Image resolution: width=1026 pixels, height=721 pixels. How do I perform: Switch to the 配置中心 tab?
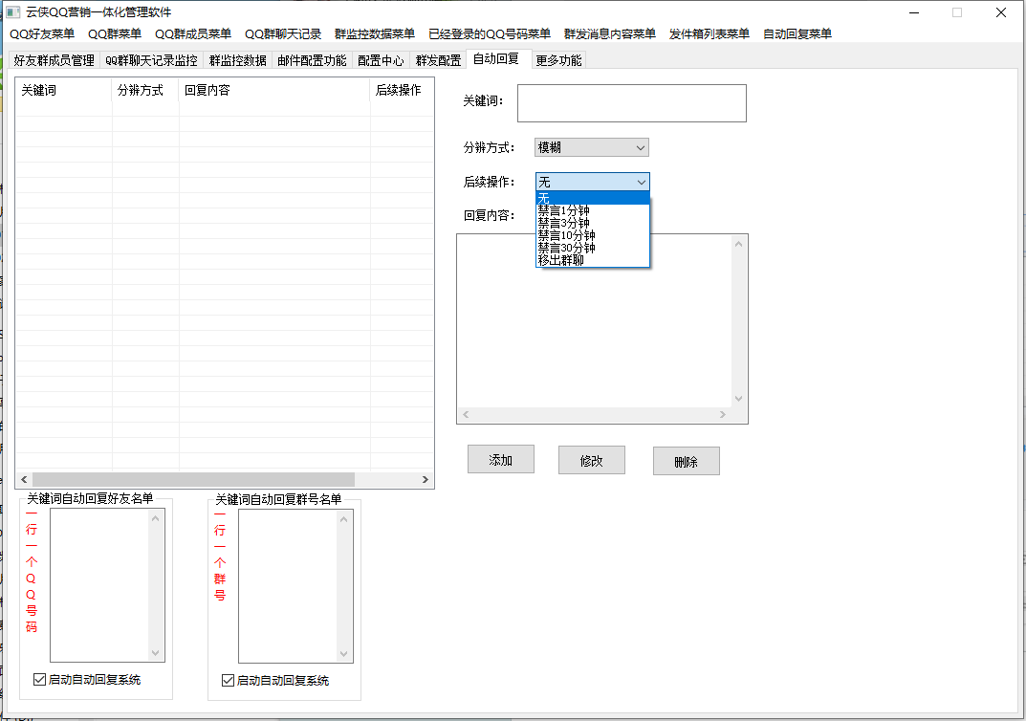(x=381, y=60)
